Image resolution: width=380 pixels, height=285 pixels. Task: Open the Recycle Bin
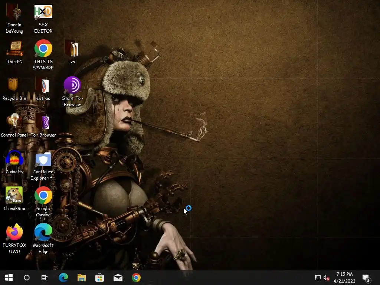point(14,89)
